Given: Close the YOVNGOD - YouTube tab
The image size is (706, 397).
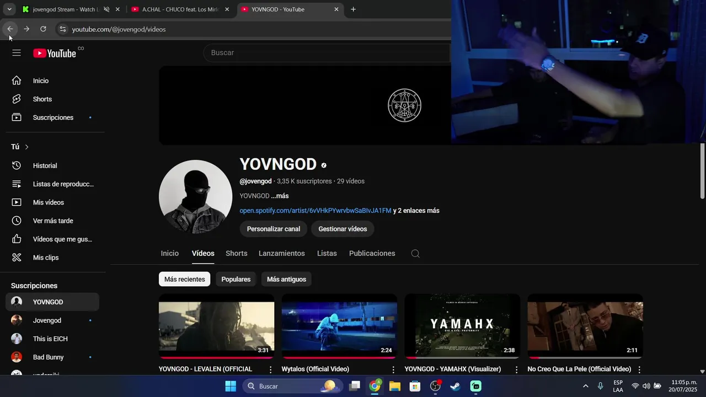Looking at the screenshot, I should pos(336,9).
